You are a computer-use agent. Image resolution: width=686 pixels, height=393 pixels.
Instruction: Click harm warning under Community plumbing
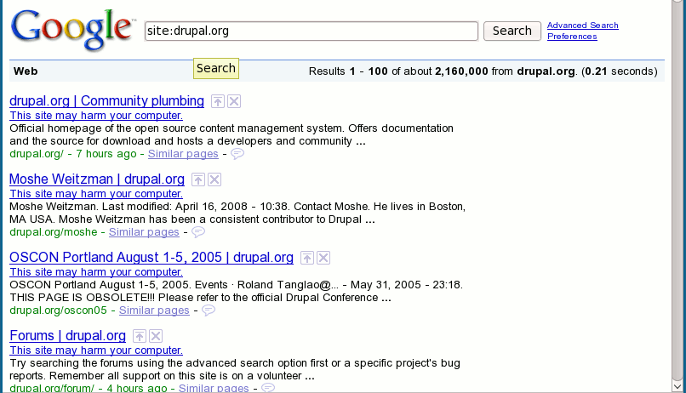click(96, 116)
